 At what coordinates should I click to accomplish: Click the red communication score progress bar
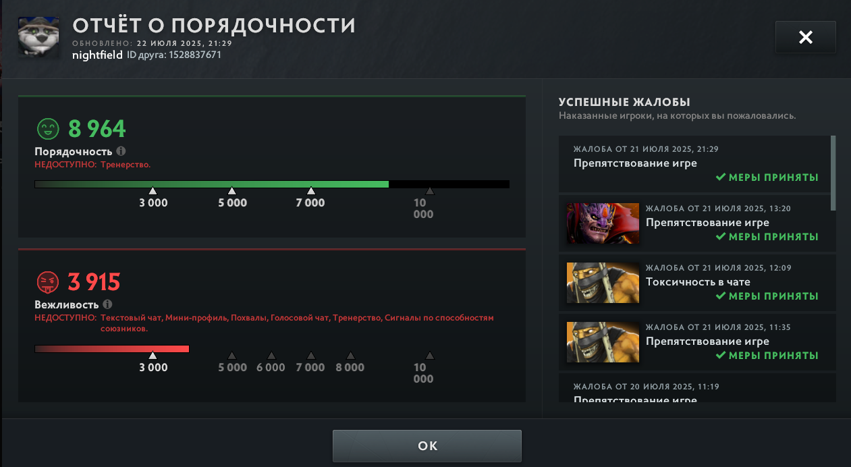(x=112, y=349)
